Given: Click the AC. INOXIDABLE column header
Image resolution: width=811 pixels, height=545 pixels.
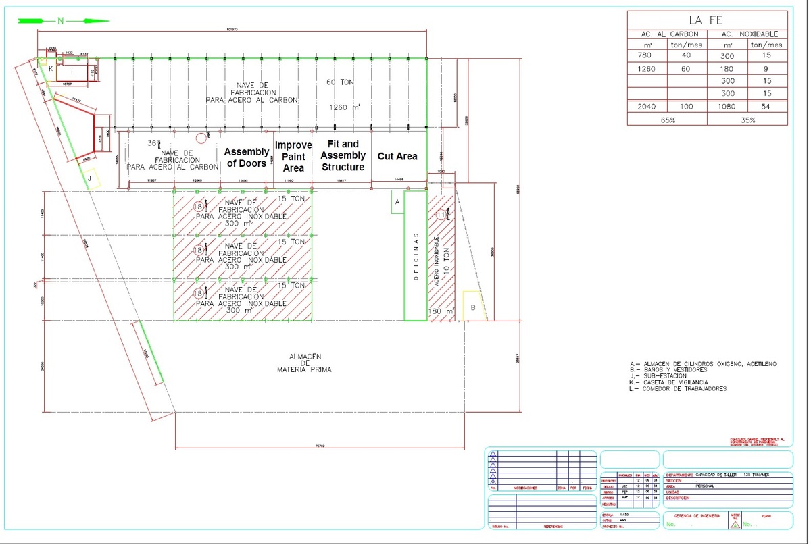Looking at the screenshot, I should [x=749, y=34].
